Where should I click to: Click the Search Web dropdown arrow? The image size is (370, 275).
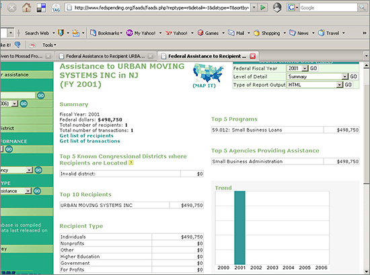(53, 33)
